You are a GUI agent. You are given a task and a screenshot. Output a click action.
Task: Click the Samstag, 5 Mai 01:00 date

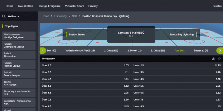[131, 33]
